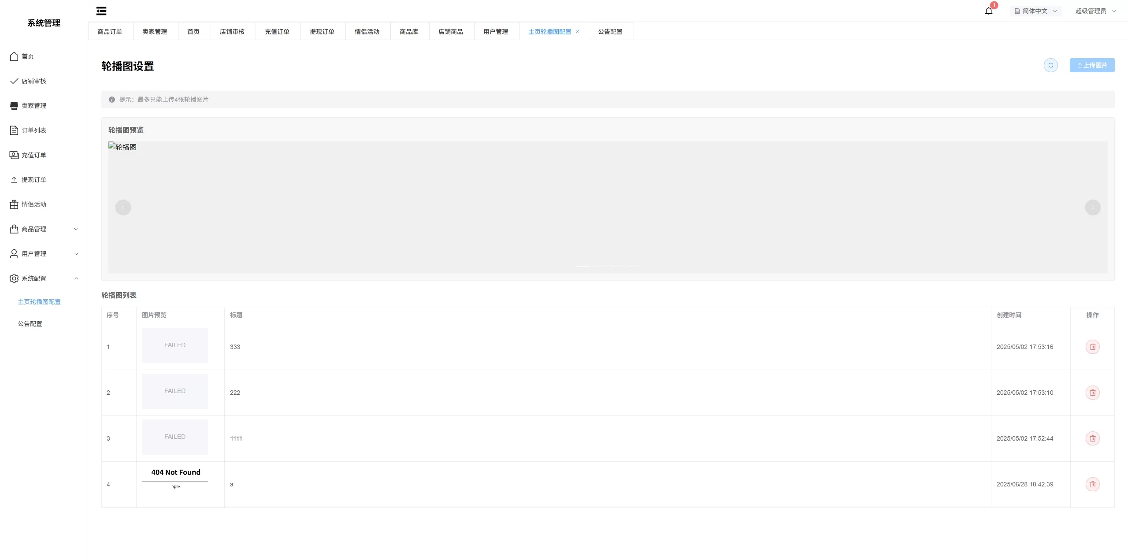The width and height of the screenshot is (1128, 560).
Task: Switch to the 公告配置 tab
Action: pos(610,32)
